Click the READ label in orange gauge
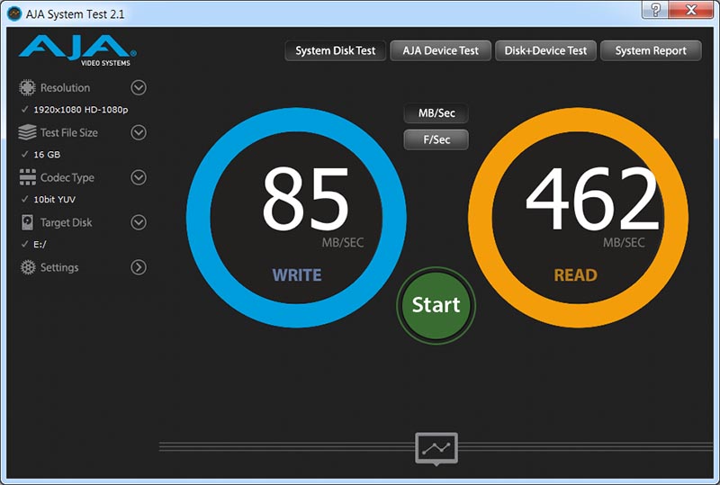The width and height of the screenshot is (720, 485). click(575, 275)
